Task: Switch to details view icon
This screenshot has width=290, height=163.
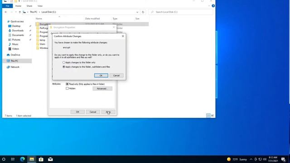Action: tap(208, 115)
